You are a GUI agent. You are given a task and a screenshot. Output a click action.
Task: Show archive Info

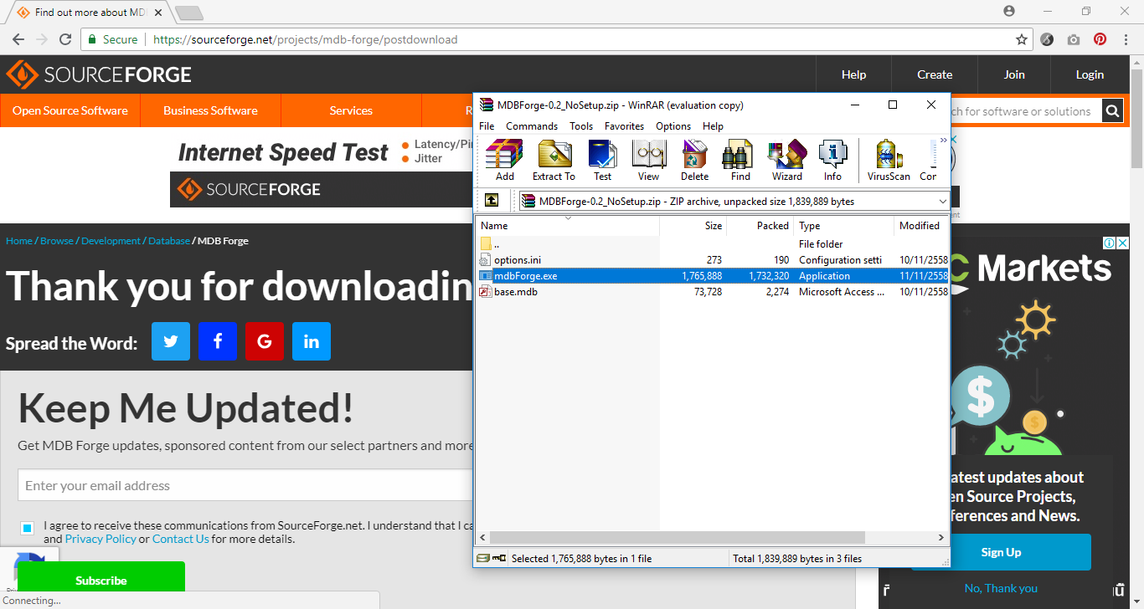[832, 160]
